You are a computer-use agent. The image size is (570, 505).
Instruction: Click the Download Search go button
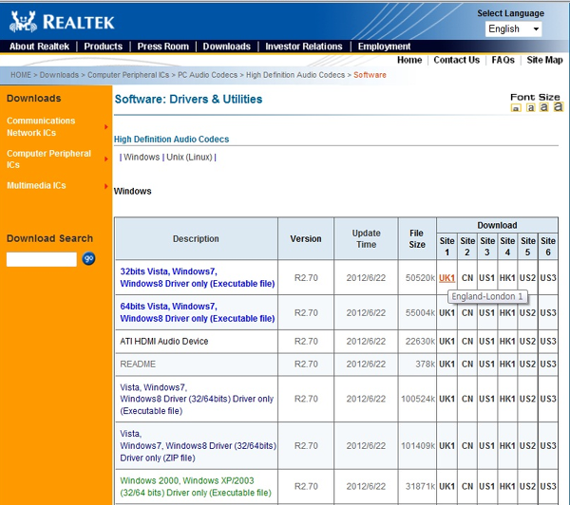(x=88, y=259)
